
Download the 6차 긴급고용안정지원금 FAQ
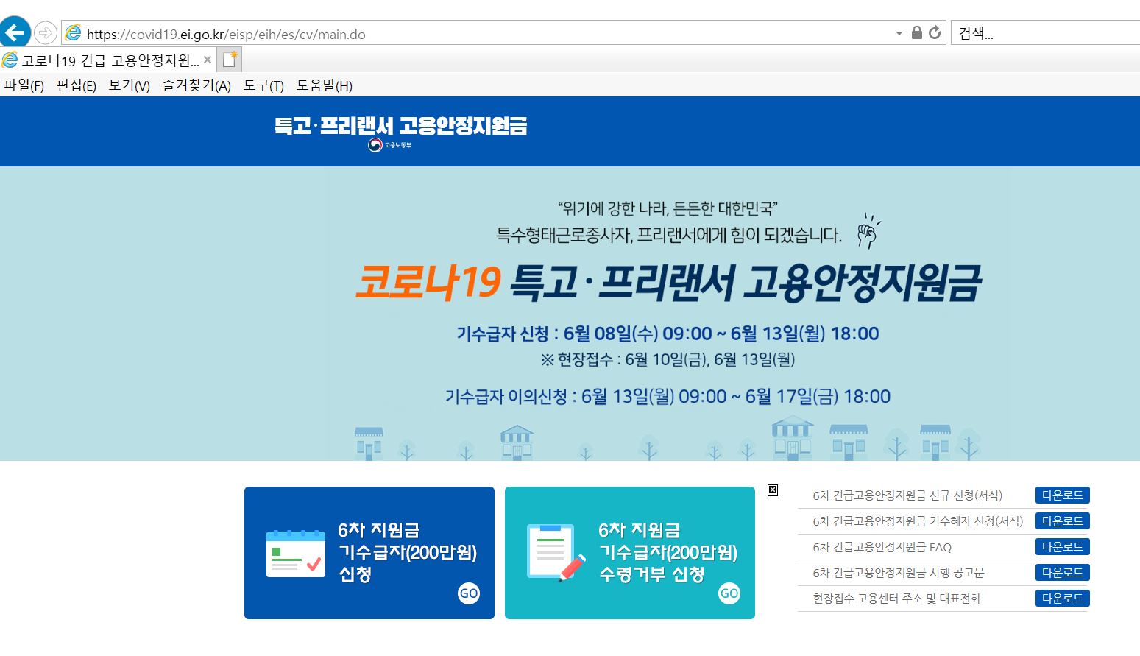[x=1062, y=546]
